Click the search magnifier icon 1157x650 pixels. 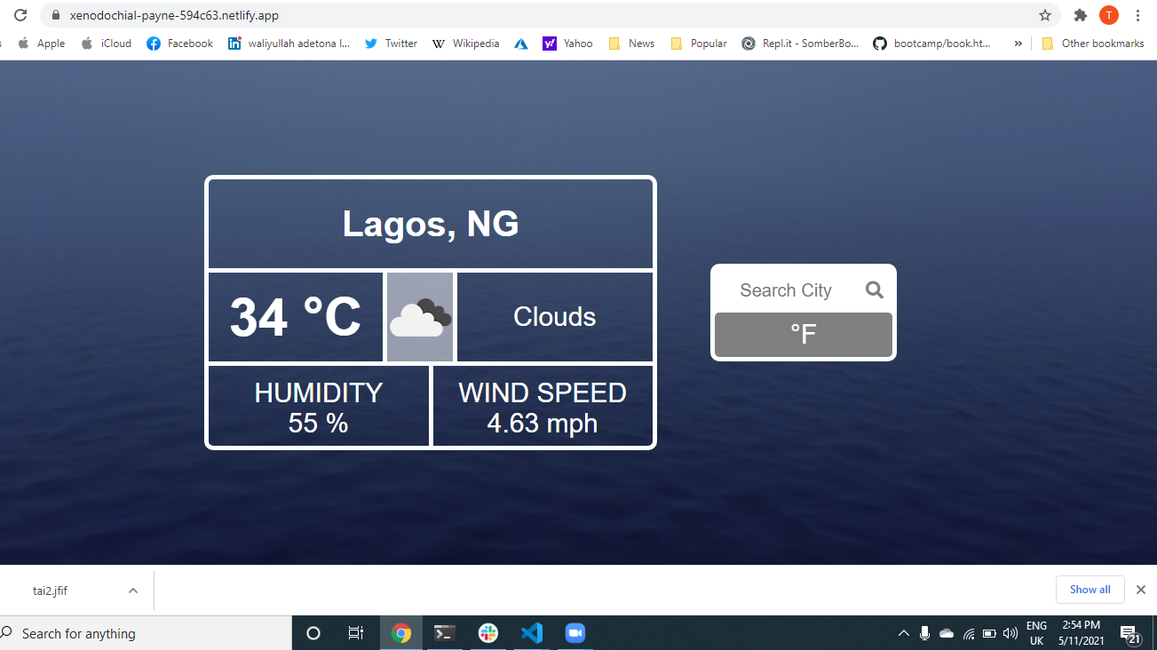pos(874,289)
